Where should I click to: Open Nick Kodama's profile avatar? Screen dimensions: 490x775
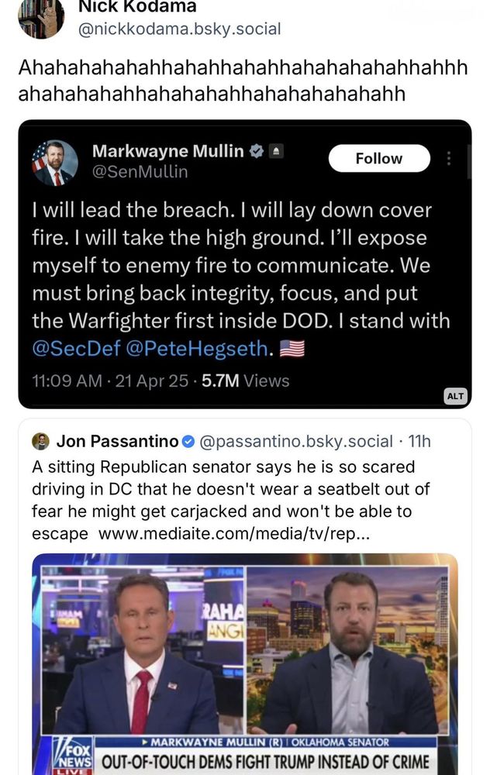coord(41,18)
